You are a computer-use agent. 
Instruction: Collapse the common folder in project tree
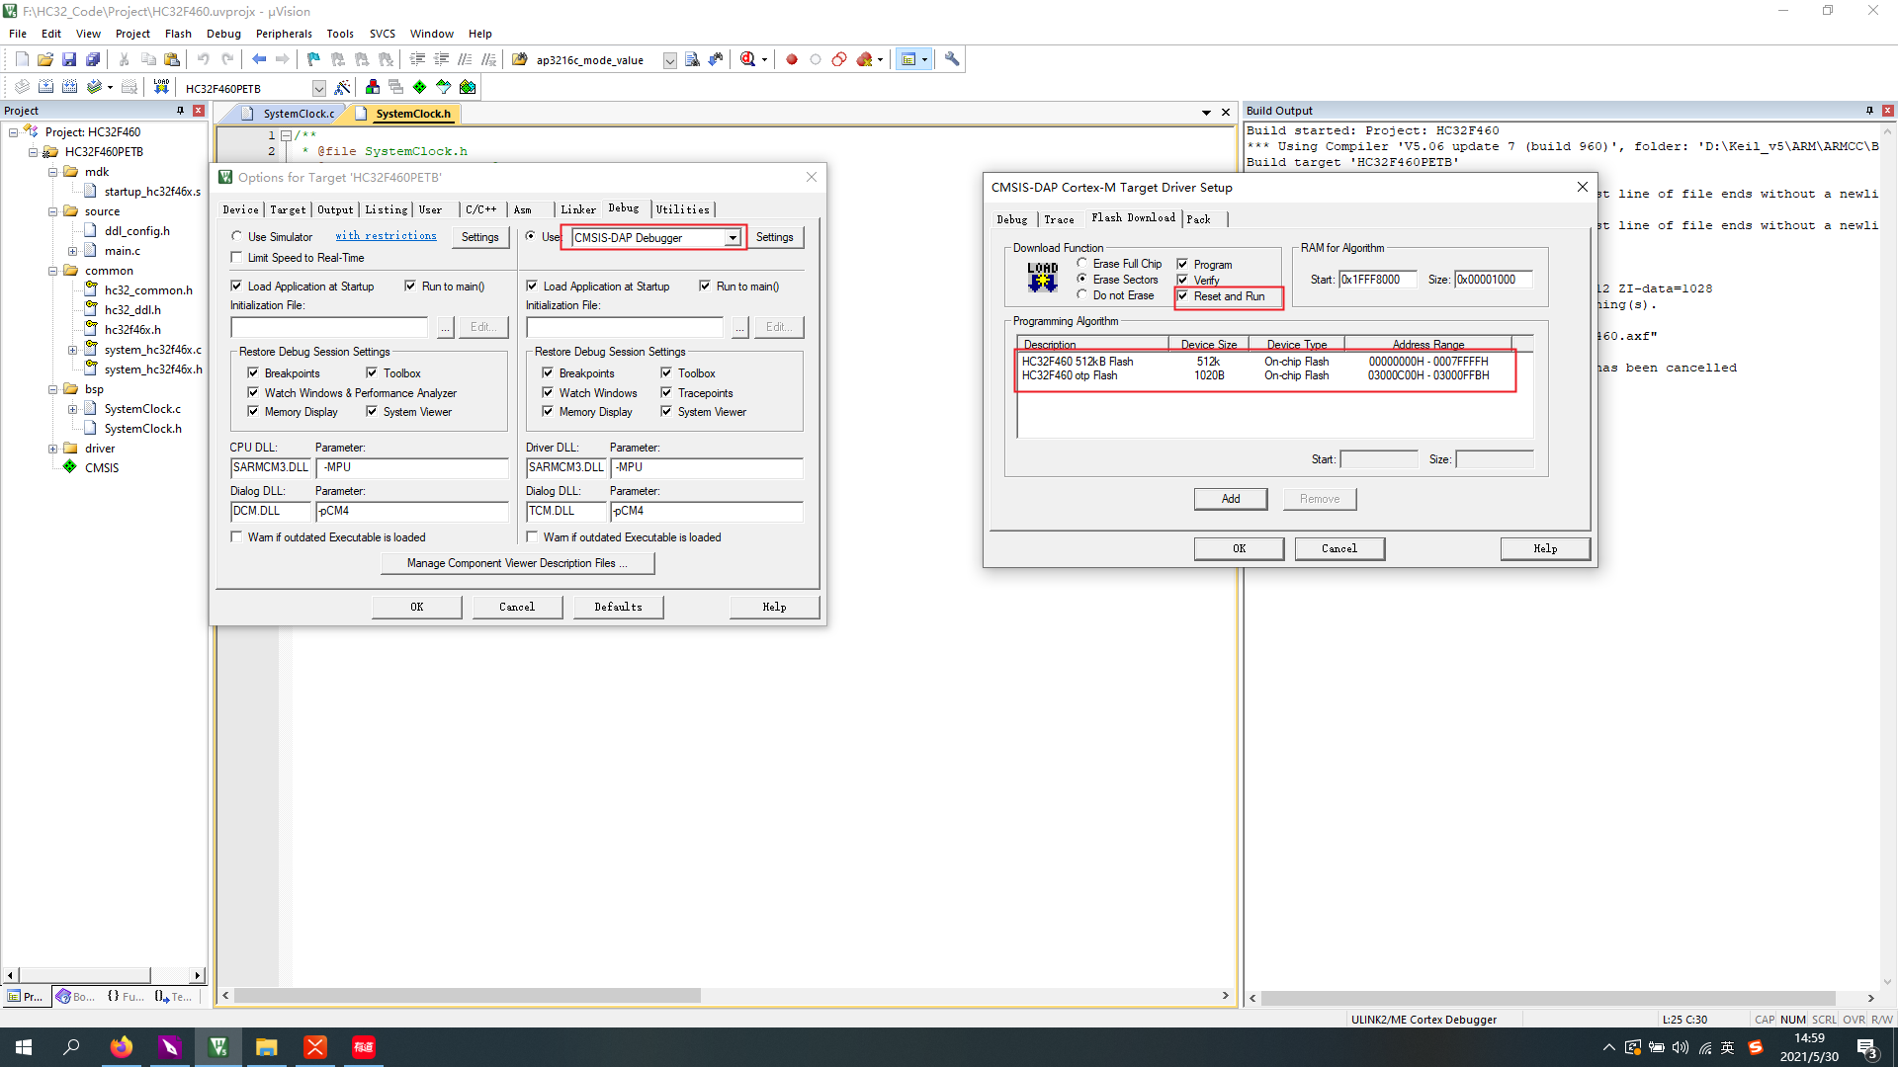(x=53, y=271)
